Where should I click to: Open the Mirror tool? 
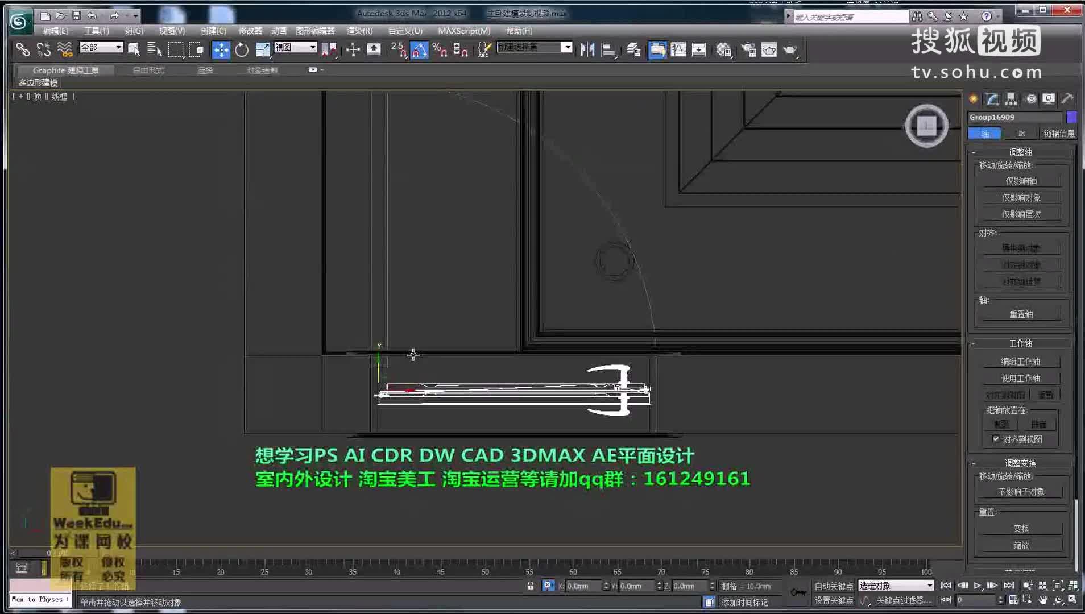pyautogui.click(x=586, y=50)
